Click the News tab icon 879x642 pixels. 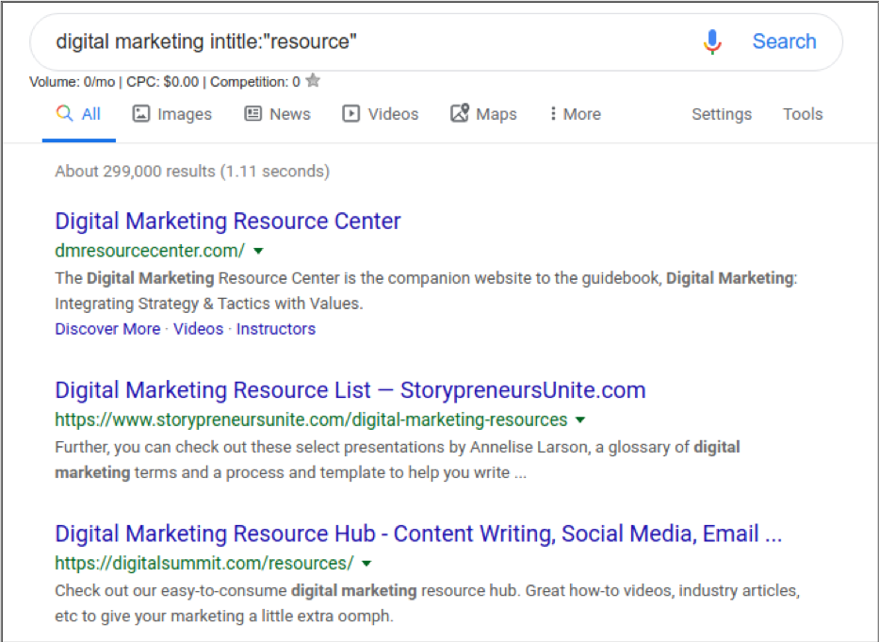252,113
